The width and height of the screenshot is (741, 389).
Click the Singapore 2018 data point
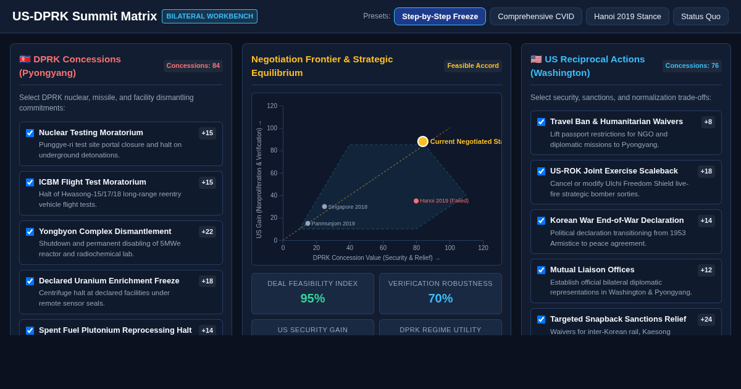click(325, 207)
